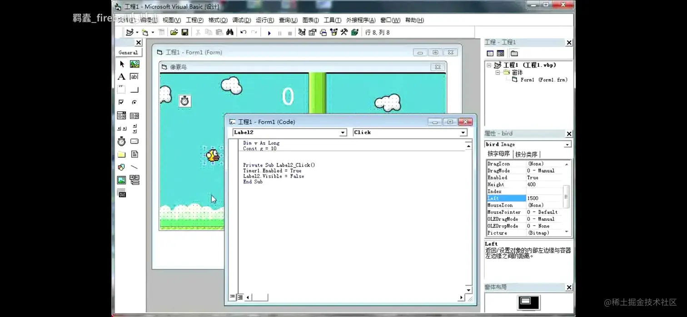687x317 pixels.
Task: Select the CheckBox control in toolbox
Action: [121, 102]
